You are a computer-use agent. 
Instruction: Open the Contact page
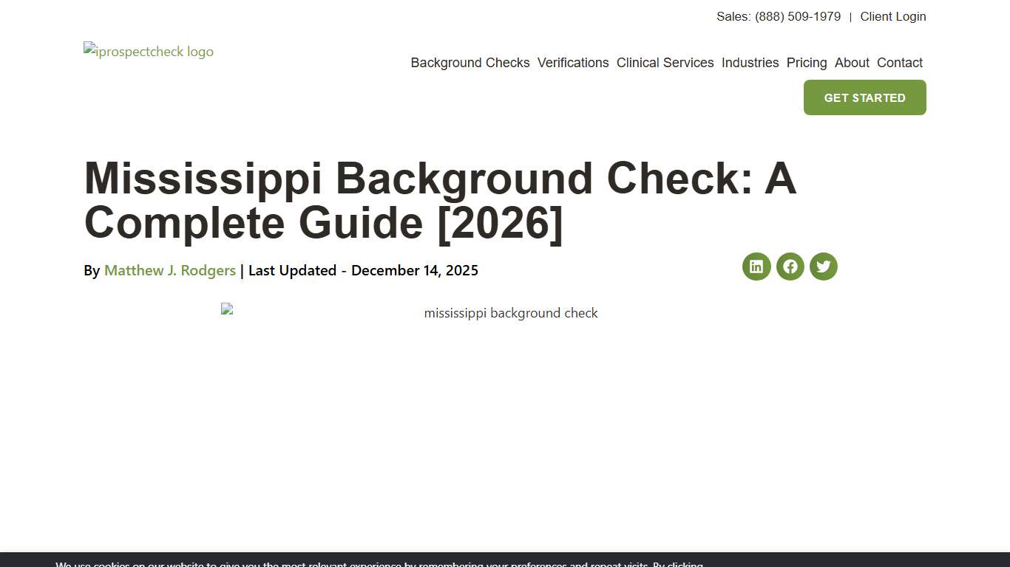pos(899,63)
